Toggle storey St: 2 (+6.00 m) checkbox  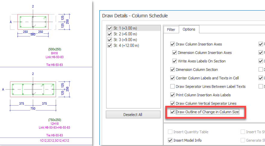coord(110,34)
